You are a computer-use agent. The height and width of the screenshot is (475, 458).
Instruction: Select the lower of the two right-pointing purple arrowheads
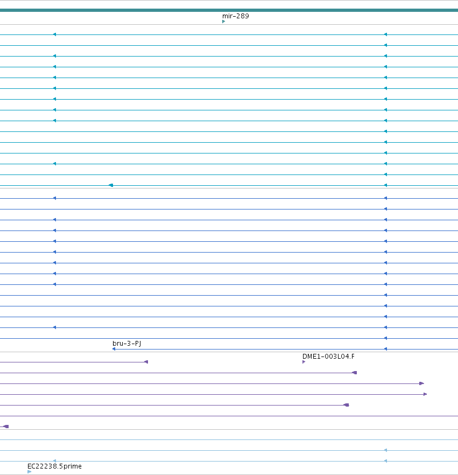point(425,394)
